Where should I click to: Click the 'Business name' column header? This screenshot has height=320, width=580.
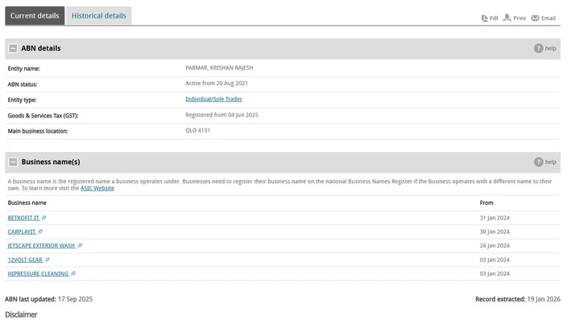pos(27,203)
